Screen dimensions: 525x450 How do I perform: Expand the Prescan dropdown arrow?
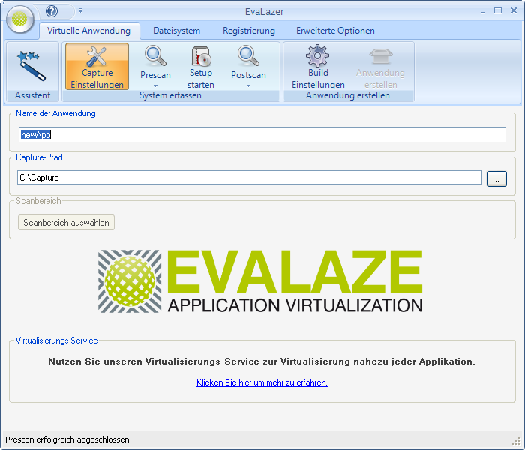(155, 85)
